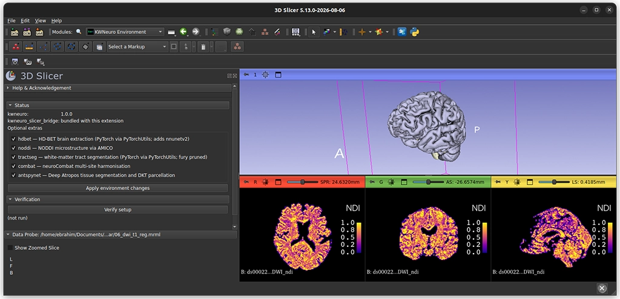The image size is (620, 299).
Task: Toggle the tractseg white-matter tract checkbox
Action: point(14,157)
